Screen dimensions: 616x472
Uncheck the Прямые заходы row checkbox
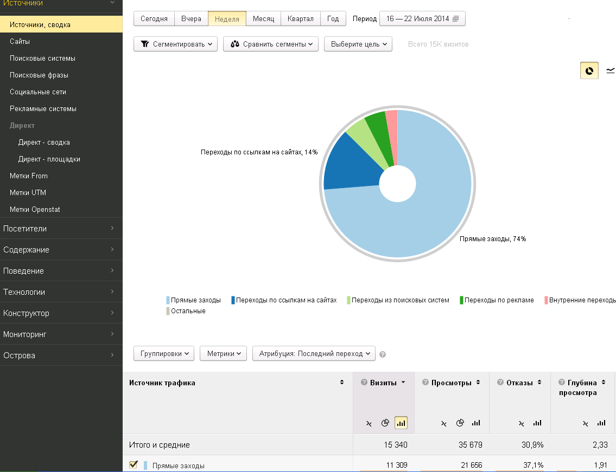[x=133, y=465]
